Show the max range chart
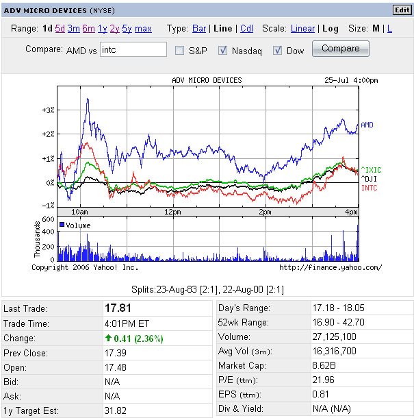 [x=143, y=29]
